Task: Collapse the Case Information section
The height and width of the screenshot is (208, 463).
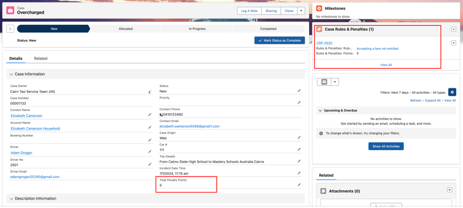Action: (11, 74)
